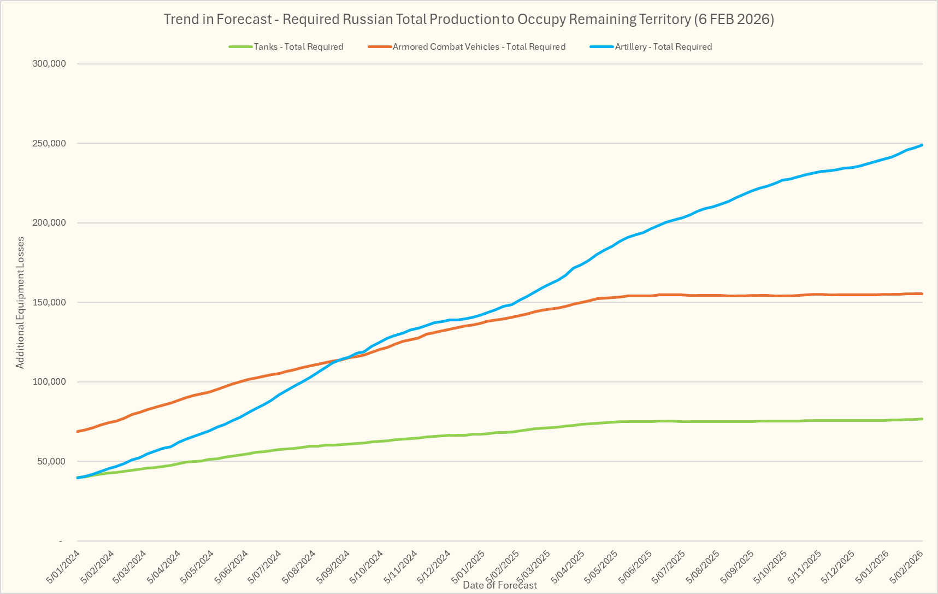This screenshot has height=594, width=938.
Task: Click the blue Artillery legend line swatch
Action: point(602,47)
